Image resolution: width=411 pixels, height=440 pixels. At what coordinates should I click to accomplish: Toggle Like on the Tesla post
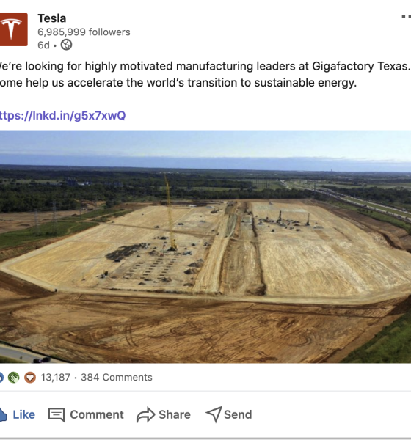[x=18, y=414]
